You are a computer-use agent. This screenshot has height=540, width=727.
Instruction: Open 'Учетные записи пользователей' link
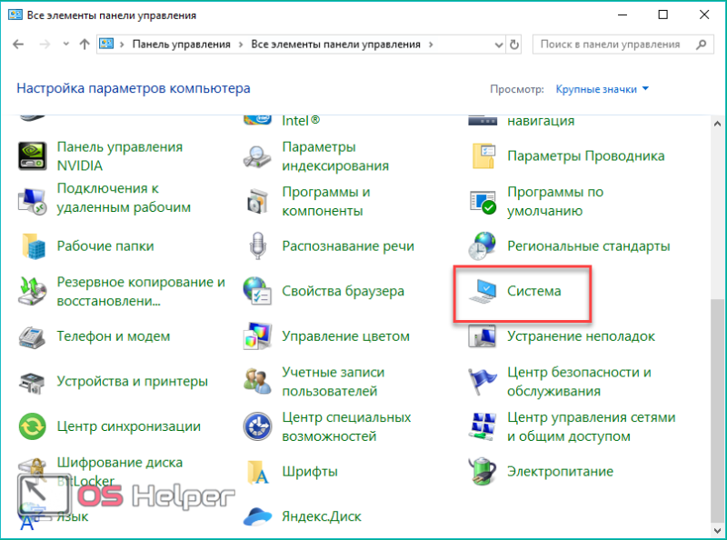333,381
